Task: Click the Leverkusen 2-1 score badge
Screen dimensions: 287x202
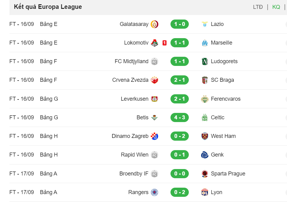Action: (x=179, y=99)
